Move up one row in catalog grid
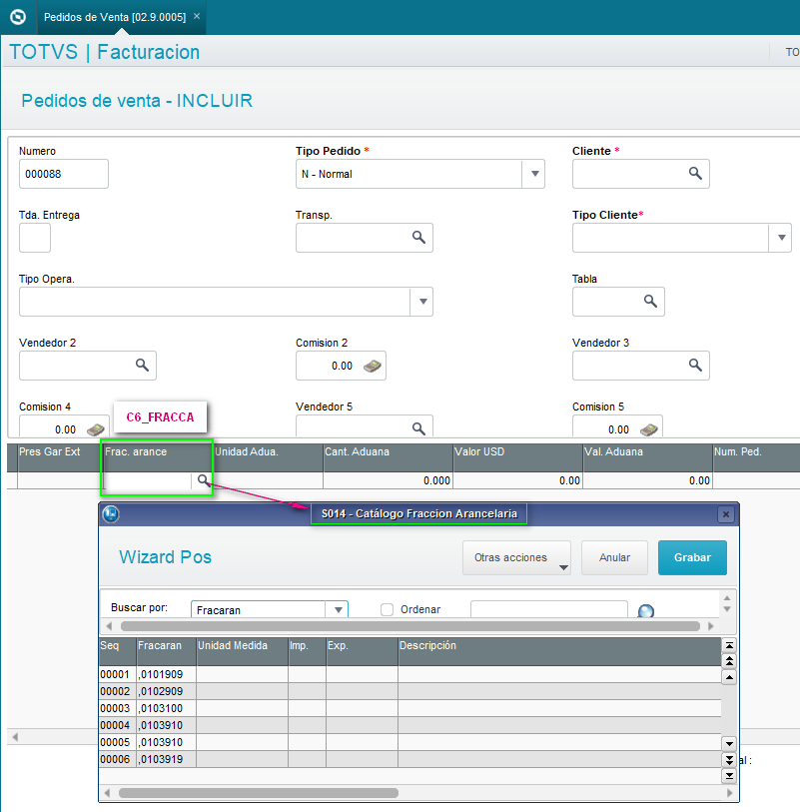Image resolution: width=800 pixels, height=812 pixels. (729, 677)
